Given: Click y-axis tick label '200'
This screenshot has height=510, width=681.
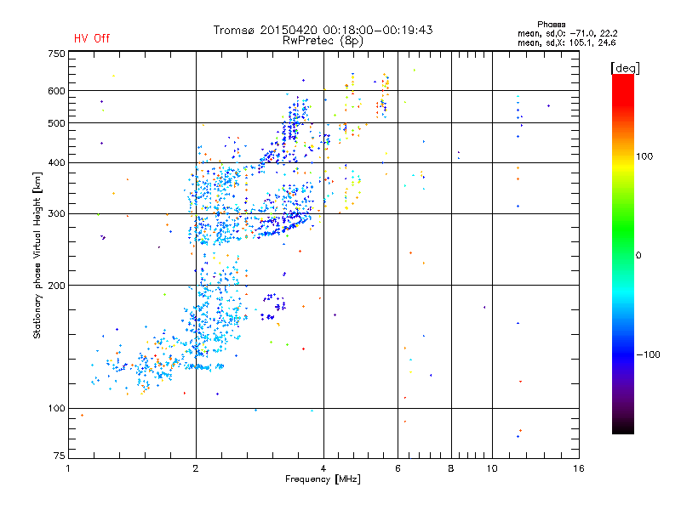Looking at the screenshot, I should (x=56, y=286).
